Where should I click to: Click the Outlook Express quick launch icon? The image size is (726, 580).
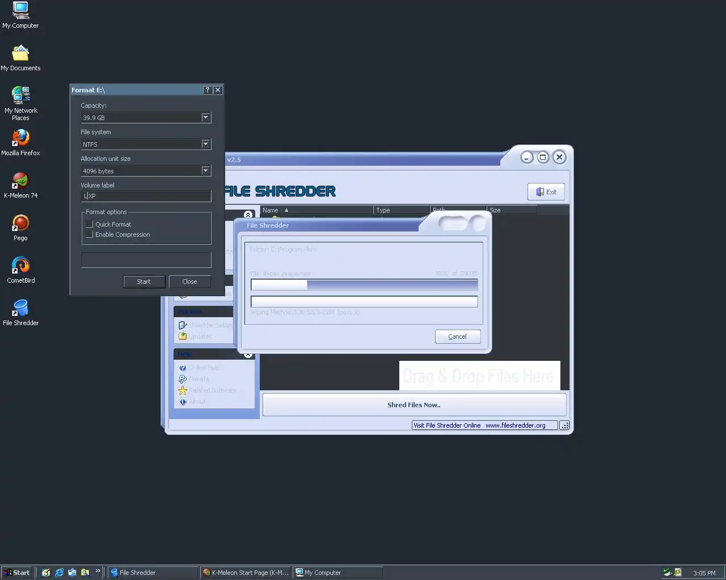[x=72, y=573]
